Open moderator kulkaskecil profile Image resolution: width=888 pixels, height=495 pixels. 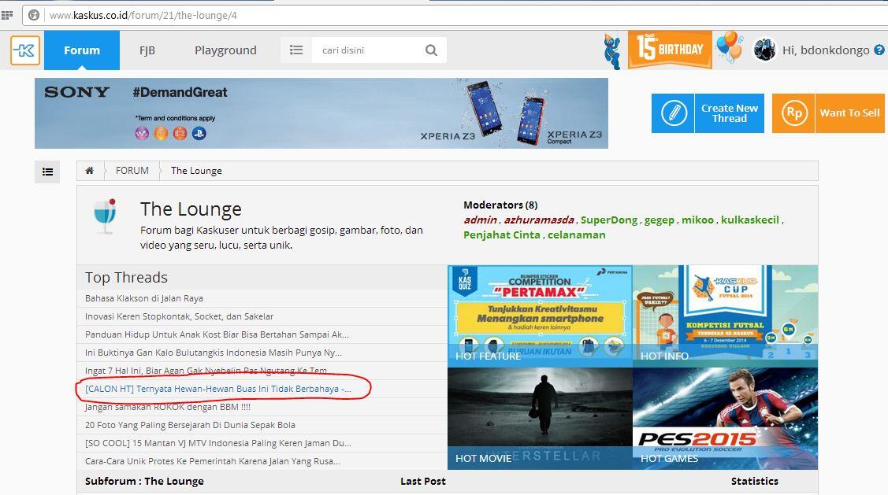point(750,220)
